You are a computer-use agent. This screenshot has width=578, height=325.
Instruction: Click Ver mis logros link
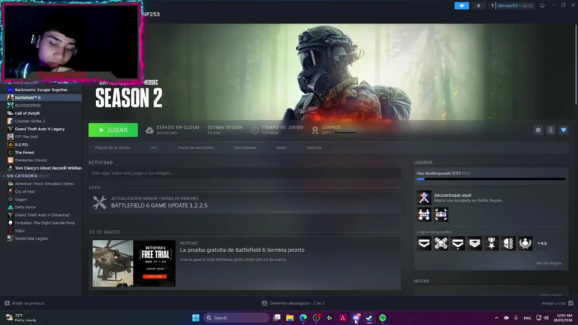coord(549,263)
